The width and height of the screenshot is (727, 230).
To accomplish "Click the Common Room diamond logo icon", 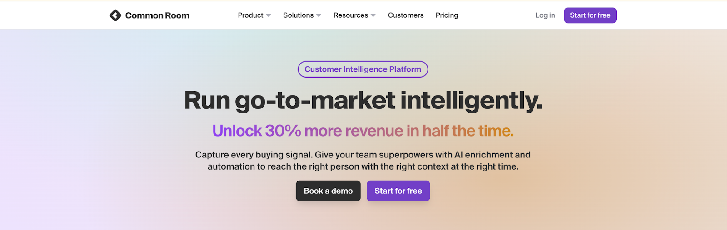I will click(x=115, y=15).
